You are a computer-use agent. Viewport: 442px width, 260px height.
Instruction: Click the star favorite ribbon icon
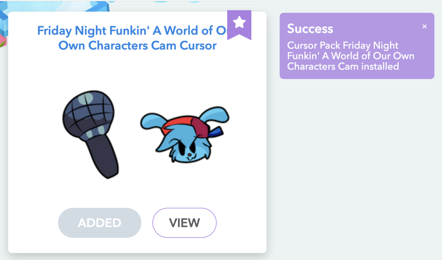tap(239, 23)
